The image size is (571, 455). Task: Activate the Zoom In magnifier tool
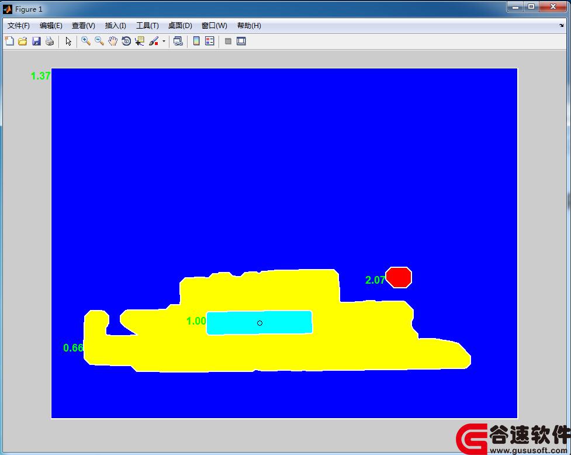point(86,41)
